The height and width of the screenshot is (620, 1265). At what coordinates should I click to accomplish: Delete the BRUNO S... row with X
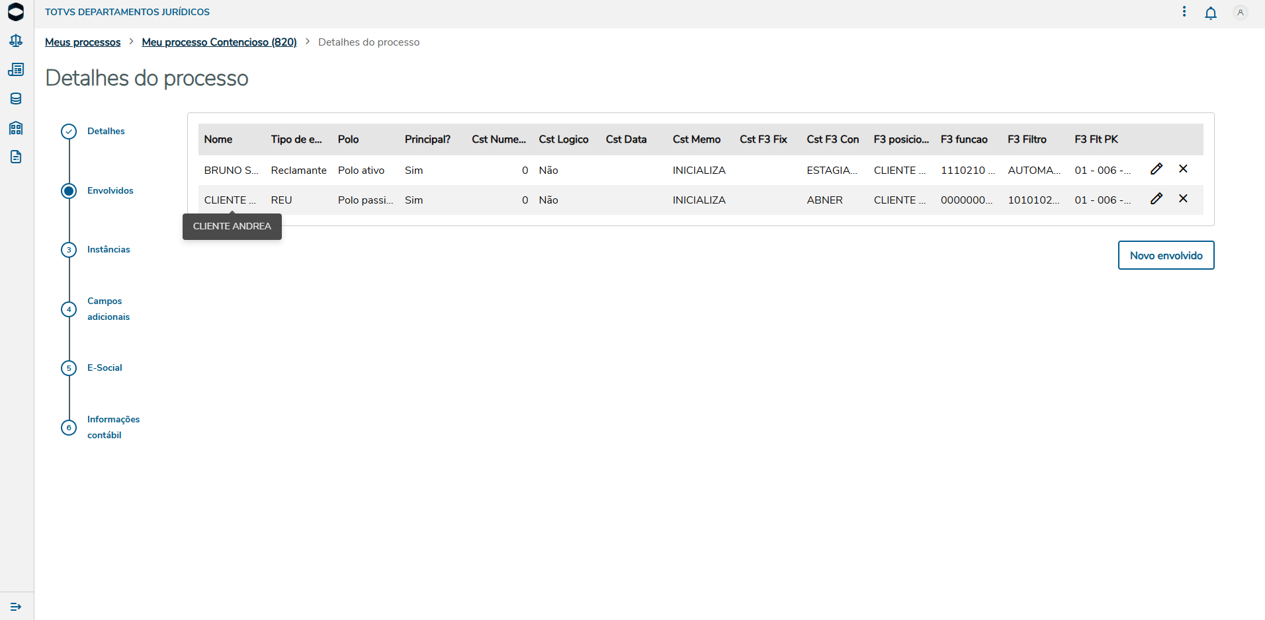pyautogui.click(x=1183, y=169)
